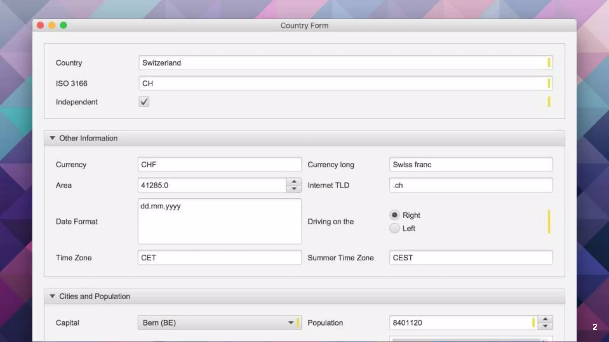Viewport: 609px width, 342px height.
Task: Click the Area spinner down arrow
Action: 294,189
